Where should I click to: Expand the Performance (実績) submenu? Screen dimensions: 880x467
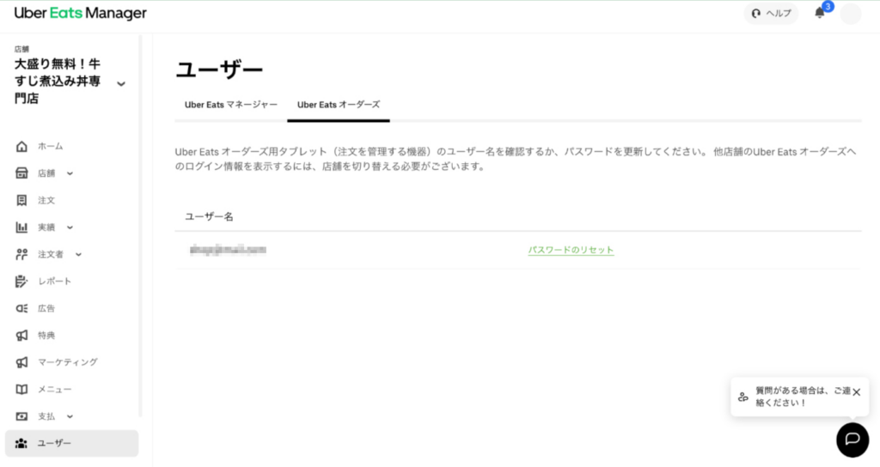pos(70,227)
